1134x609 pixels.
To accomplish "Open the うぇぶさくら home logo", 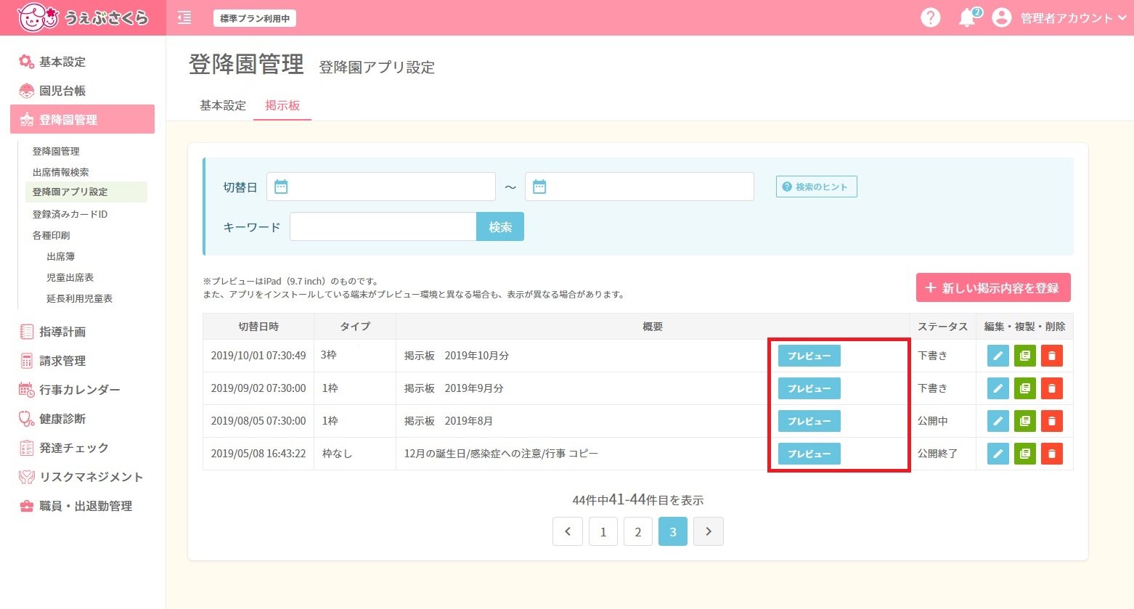I will coord(83,17).
